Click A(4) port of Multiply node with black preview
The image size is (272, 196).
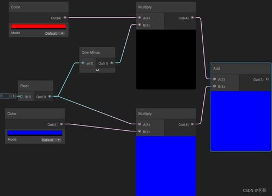tap(140, 17)
